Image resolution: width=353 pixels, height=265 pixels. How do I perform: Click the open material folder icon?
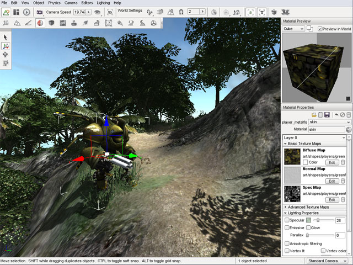pos(313,114)
